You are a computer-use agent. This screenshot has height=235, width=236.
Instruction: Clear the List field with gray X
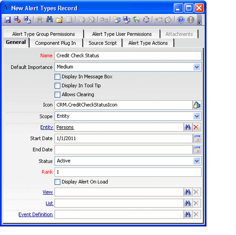click(x=196, y=203)
